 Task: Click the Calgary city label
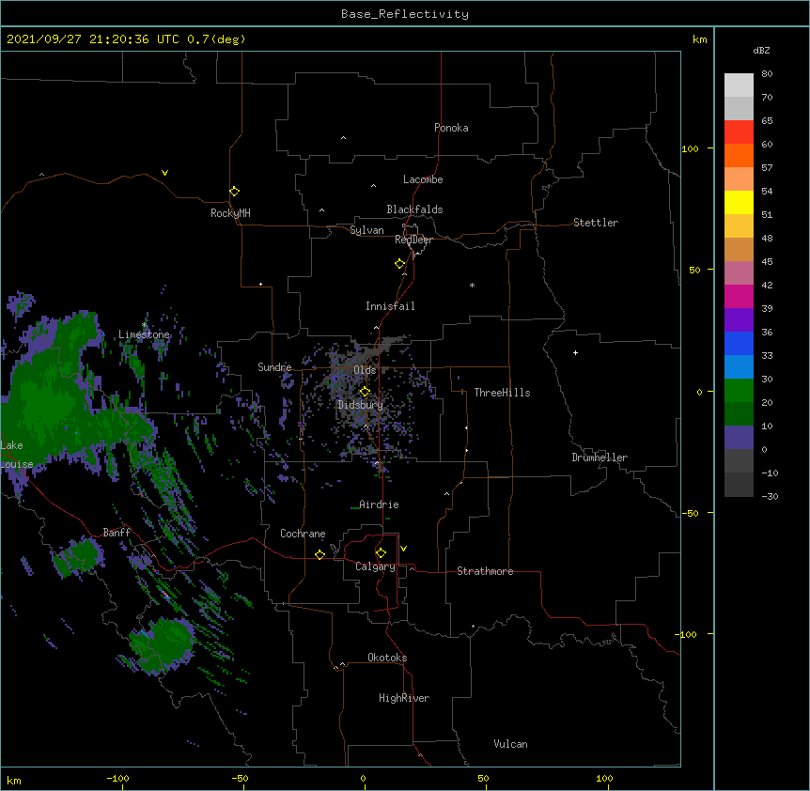point(375,566)
